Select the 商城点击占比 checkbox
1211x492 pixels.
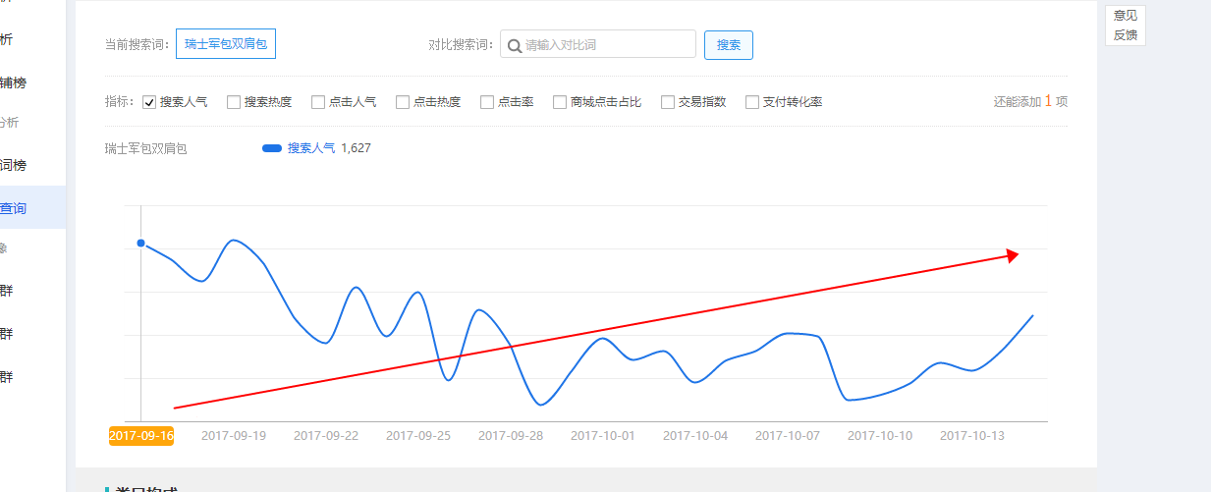560,102
